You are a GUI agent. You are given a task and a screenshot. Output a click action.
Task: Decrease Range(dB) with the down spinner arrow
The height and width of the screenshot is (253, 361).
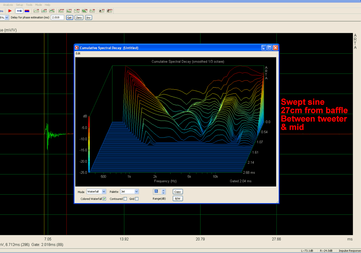(163, 193)
